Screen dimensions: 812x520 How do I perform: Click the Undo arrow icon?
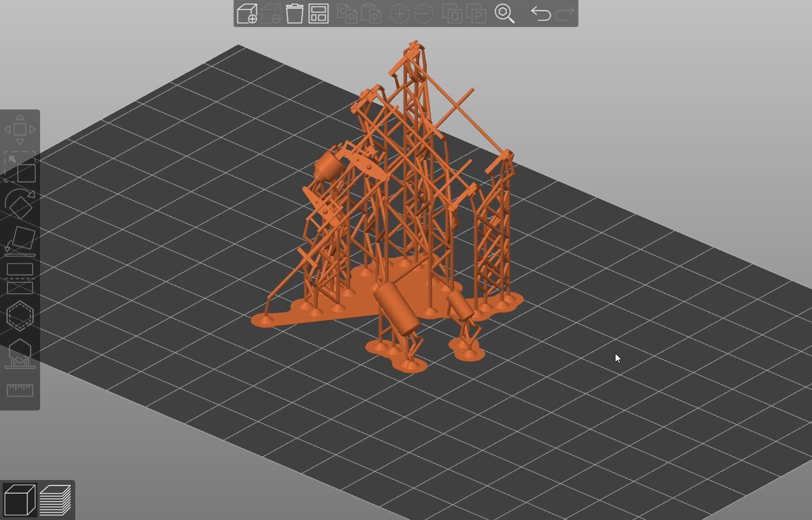tap(540, 14)
